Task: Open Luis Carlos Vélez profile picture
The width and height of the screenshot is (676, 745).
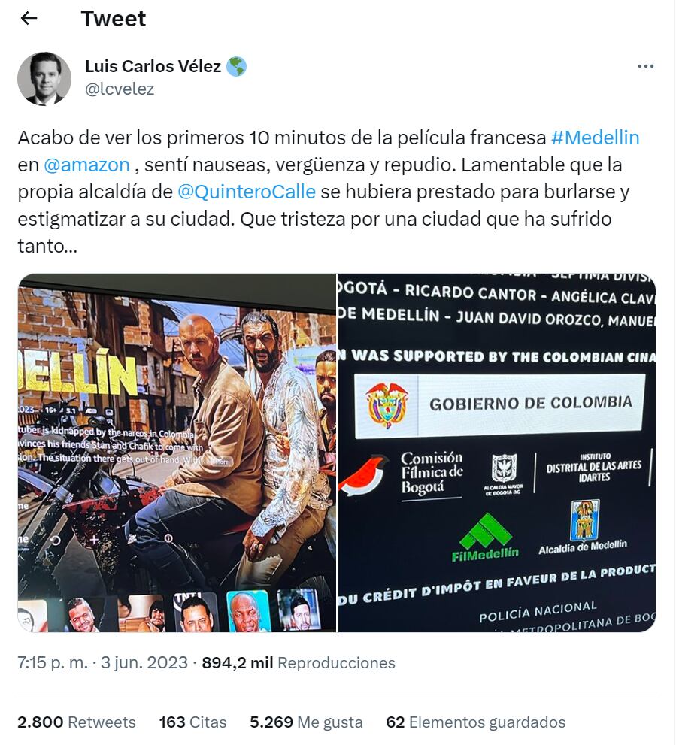Action: (44, 78)
